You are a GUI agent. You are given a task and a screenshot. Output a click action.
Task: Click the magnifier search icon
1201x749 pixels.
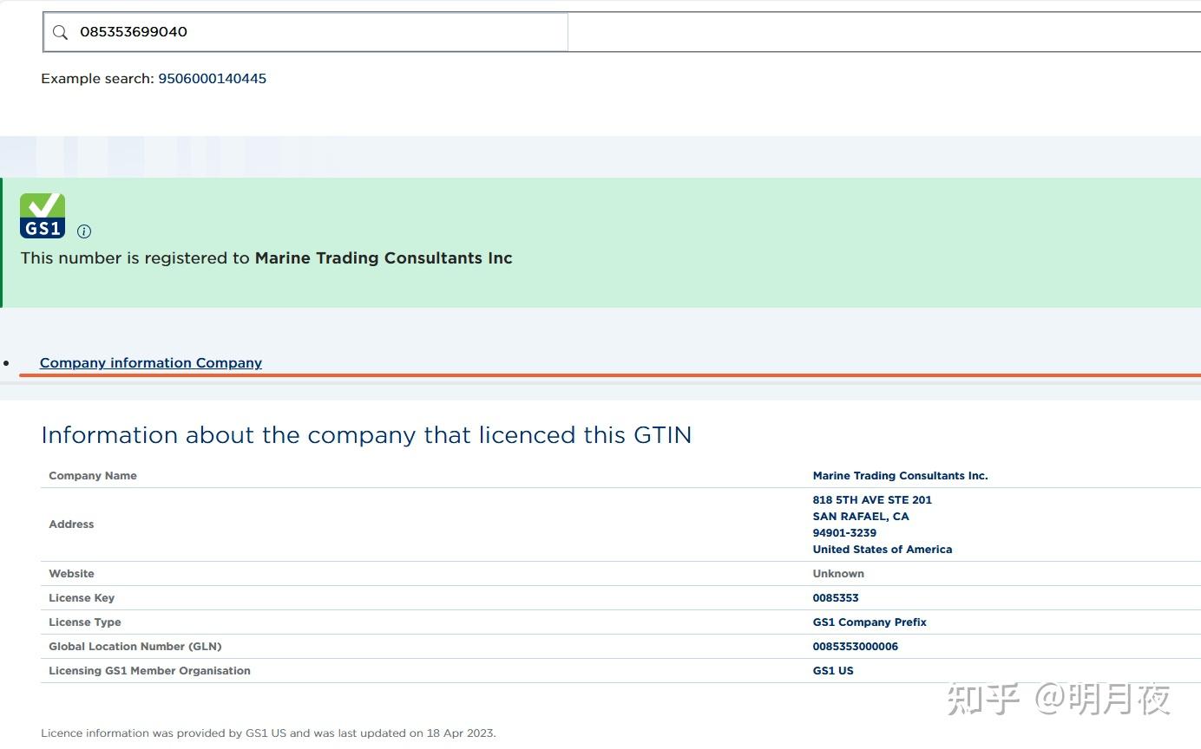60,32
